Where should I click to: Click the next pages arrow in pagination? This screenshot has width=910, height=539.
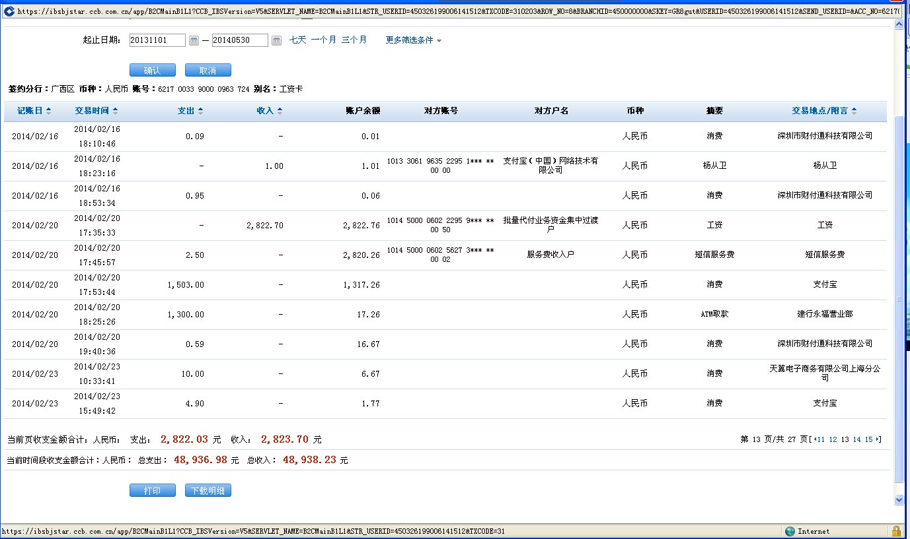click(x=878, y=439)
